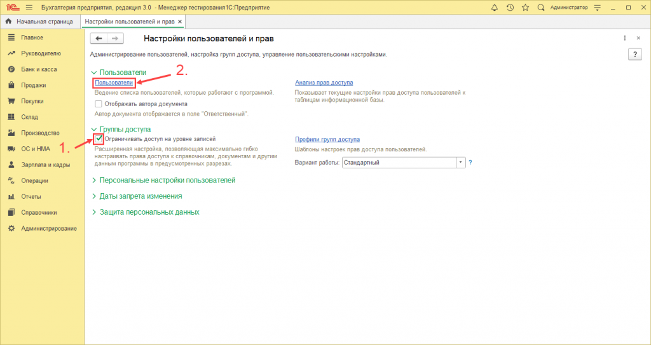The image size is (651, 345).
Task: Open the Банк и касса section
Action: 39,69
